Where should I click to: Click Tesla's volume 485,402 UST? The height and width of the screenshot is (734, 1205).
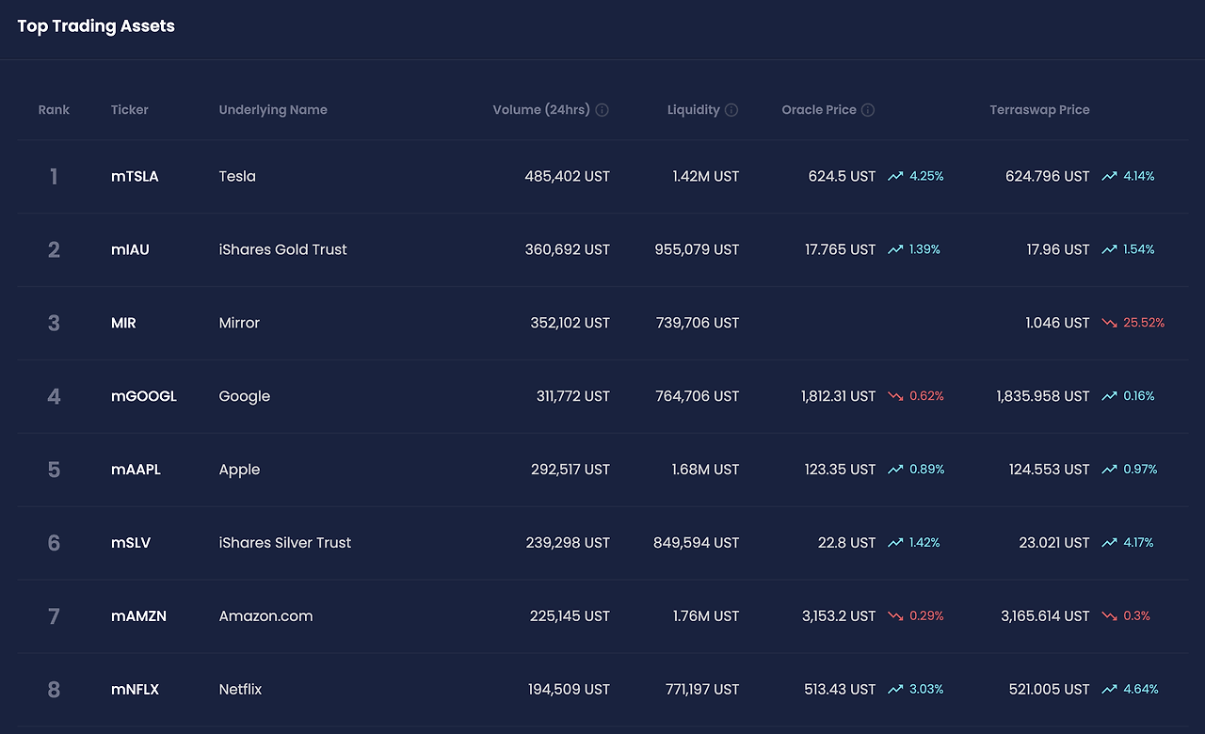[x=568, y=176]
